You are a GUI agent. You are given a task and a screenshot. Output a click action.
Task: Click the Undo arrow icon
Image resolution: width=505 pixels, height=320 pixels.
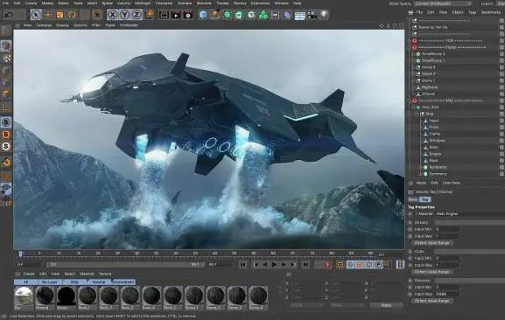point(9,15)
